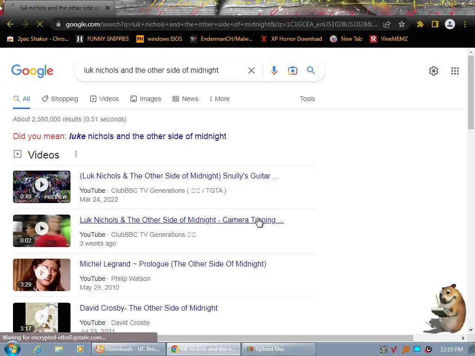
Task: Click the share page icon in address bar
Action: [387, 24]
